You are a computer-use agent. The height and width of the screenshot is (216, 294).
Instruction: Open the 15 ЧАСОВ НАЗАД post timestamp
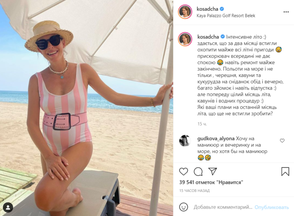[195, 190]
